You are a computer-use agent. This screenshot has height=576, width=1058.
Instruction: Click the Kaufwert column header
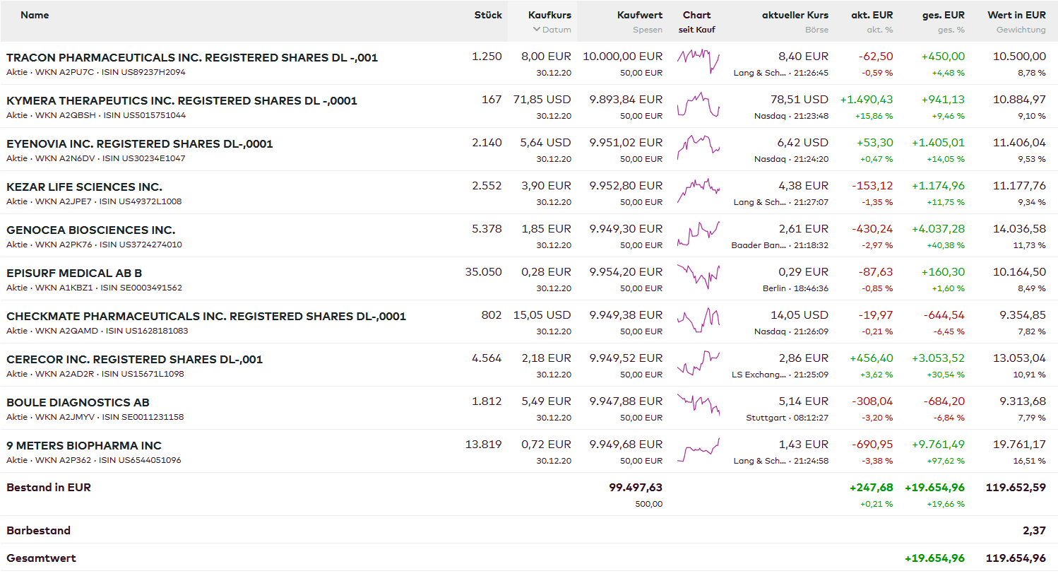(x=639, y=15)
